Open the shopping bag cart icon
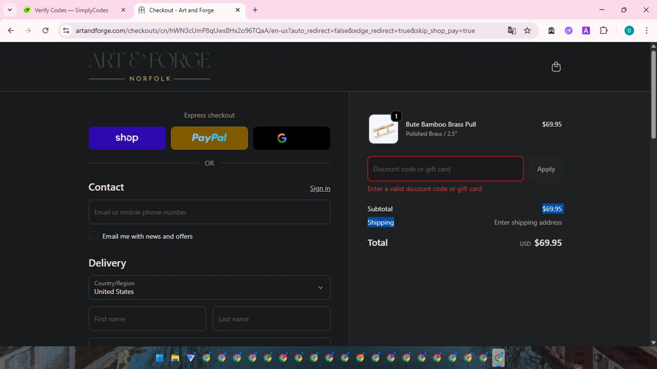 coord(556,67)
